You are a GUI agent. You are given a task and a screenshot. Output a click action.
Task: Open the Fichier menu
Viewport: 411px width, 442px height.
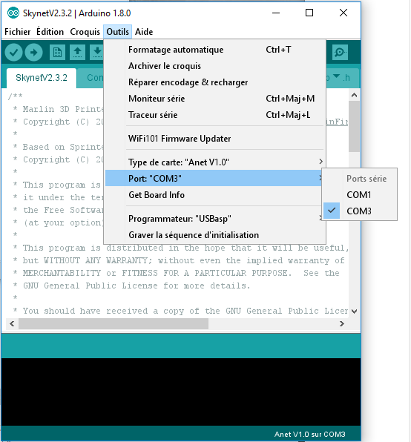point(18,32)
